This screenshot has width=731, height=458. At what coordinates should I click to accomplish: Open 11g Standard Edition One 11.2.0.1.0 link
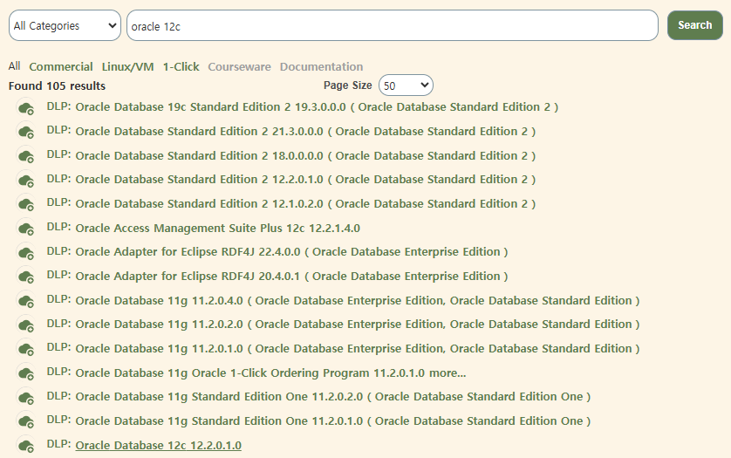(x=333, y=420)
